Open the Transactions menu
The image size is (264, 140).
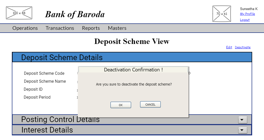pos(60,28)
